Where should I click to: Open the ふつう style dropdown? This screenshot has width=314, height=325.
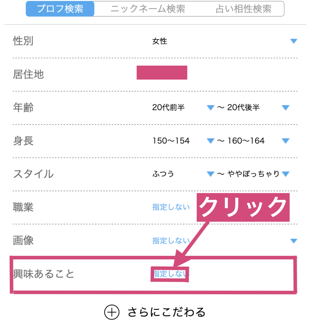[x=210, y=174]
